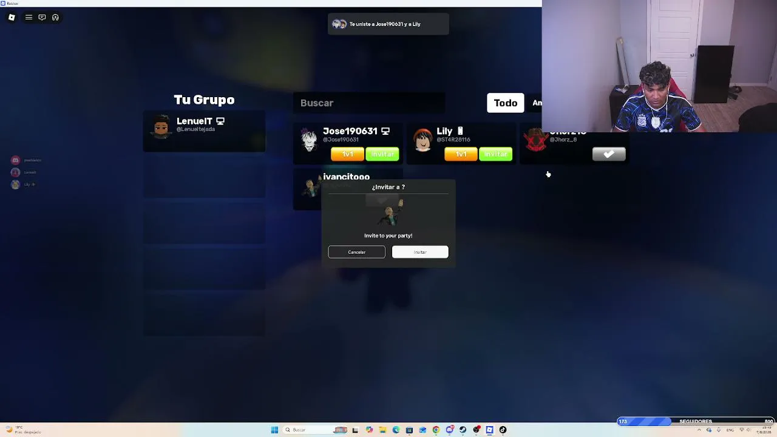Confirm Invitar in the invite dialog
777x437 pixels.
pyautogui.click(x=420, y=252)
